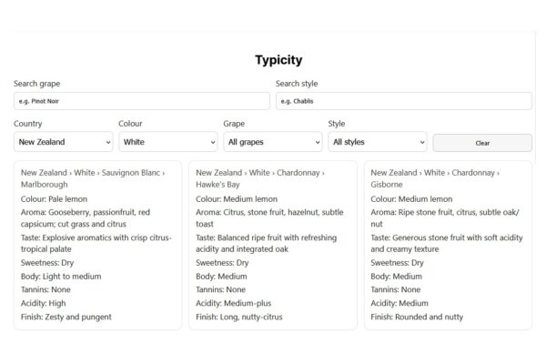Image resolution: width=546 pixels, height=364 pixels.
Task: Click the Search style label
Action: pyautogui.click(x=297, y=83)
